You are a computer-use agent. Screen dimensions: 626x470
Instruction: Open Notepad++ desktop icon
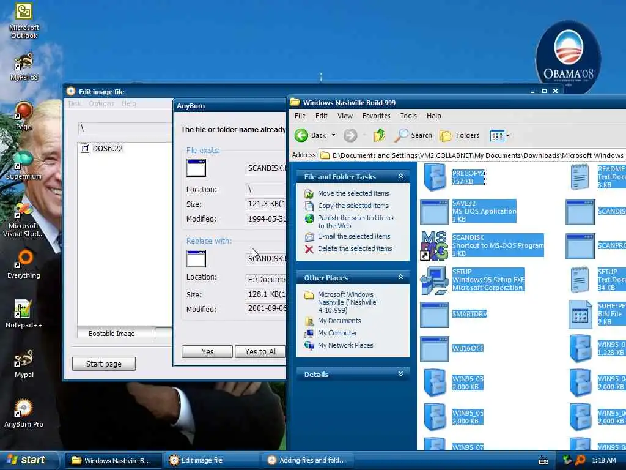coord(24,314)
